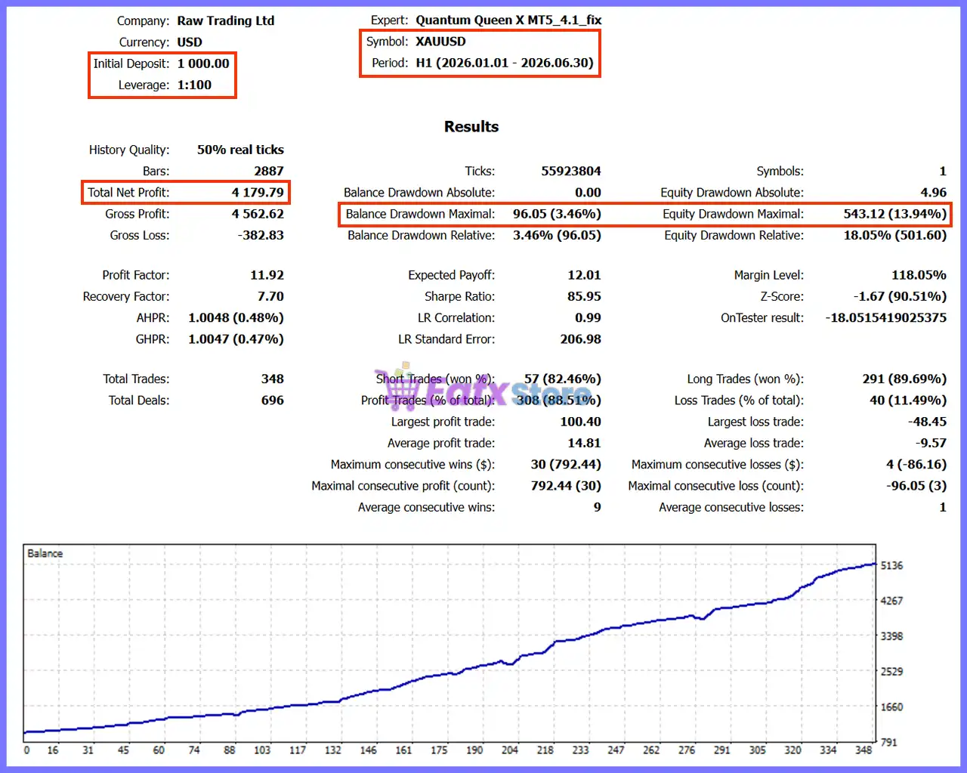Click the AHPR value '1.0048 (0.48%)'
The width and height of the screenshot is (967, 773).
pos(236,317)
